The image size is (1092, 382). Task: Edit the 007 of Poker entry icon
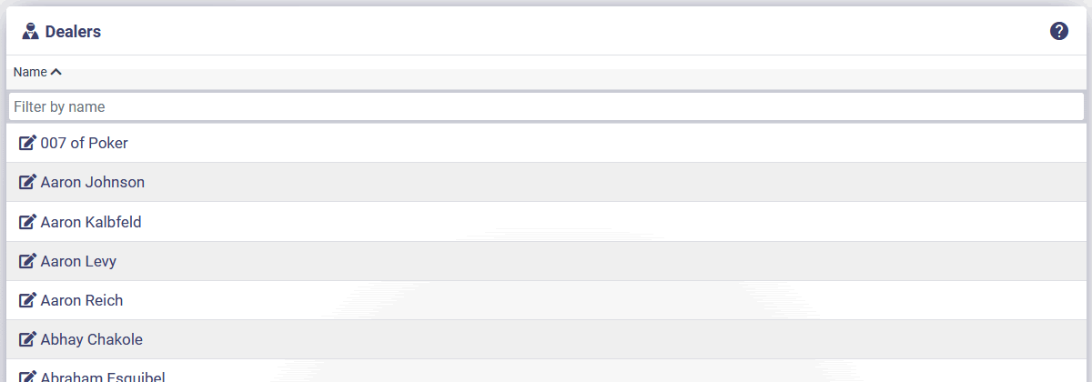(28, 143)
